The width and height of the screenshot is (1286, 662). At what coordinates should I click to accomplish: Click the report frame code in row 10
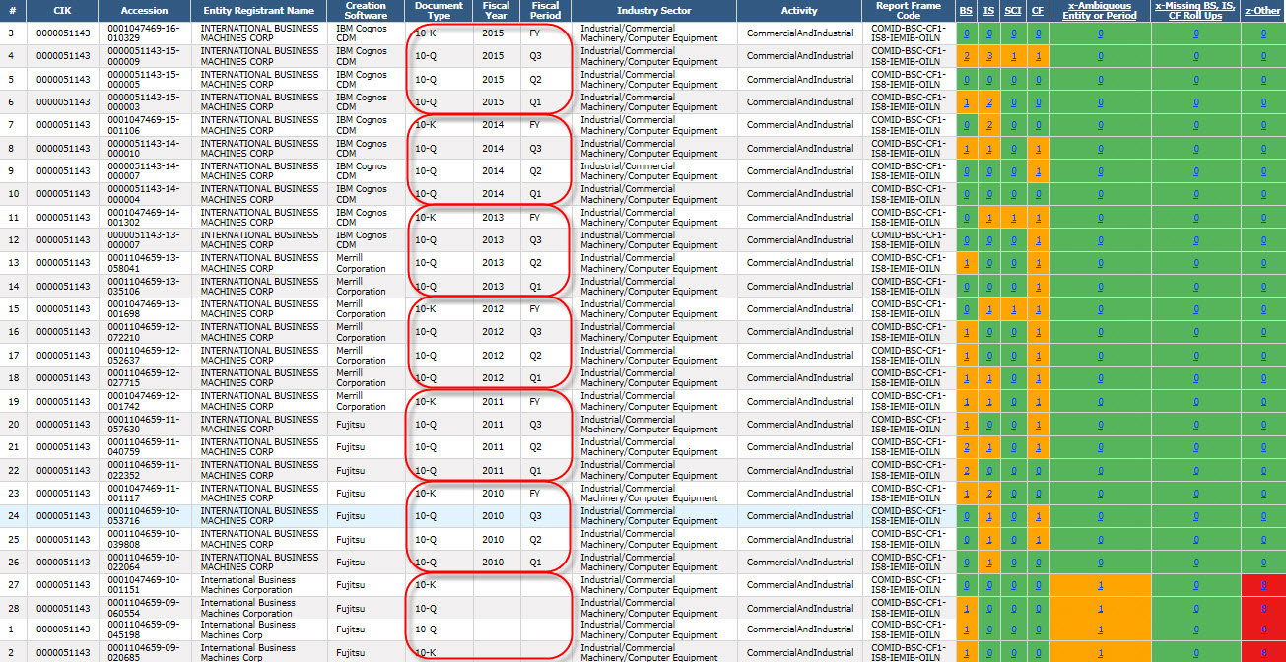point(908,194)
